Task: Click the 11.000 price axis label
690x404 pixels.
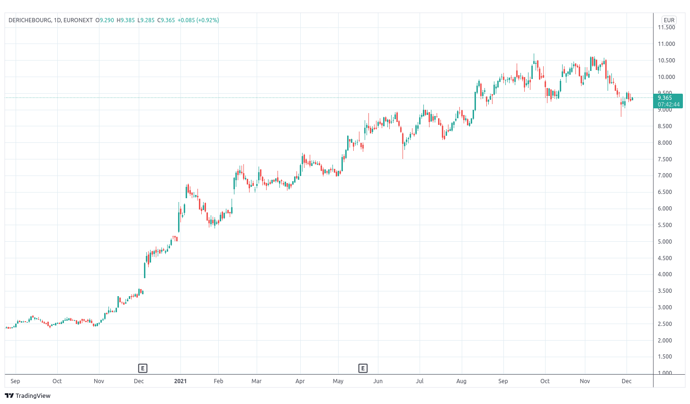Action: point(666,44)
